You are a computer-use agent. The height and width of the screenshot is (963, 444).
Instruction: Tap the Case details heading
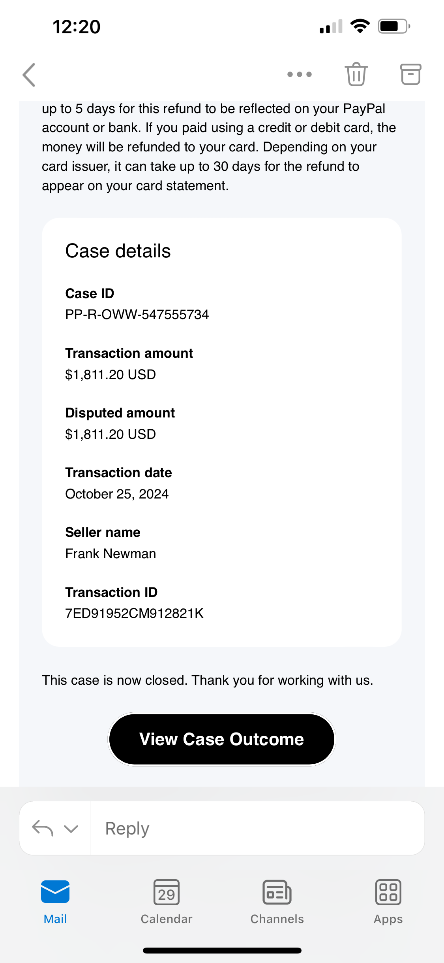click(118, 251)
